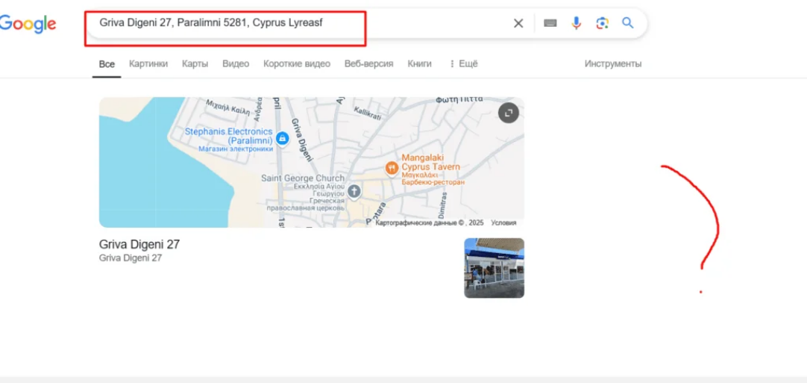Open Google Lens image search
The width and height of the screenshot is (807, 383).
coord(602,23)
